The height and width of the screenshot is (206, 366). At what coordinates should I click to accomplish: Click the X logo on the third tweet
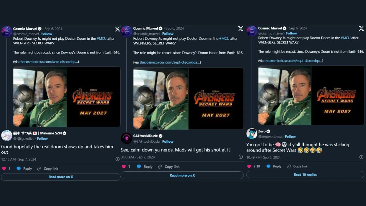(x=361, y=29)
